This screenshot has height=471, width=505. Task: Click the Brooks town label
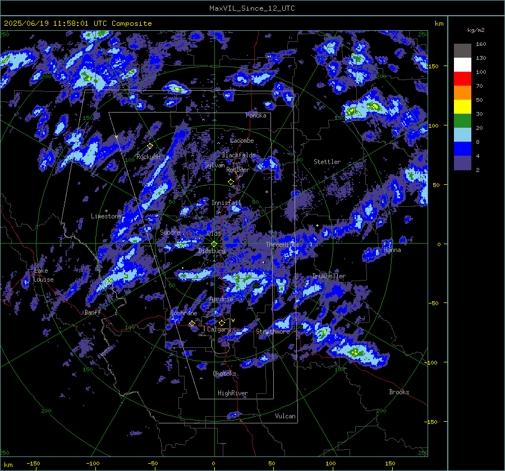pyautogui.click(x=399, y=392)
